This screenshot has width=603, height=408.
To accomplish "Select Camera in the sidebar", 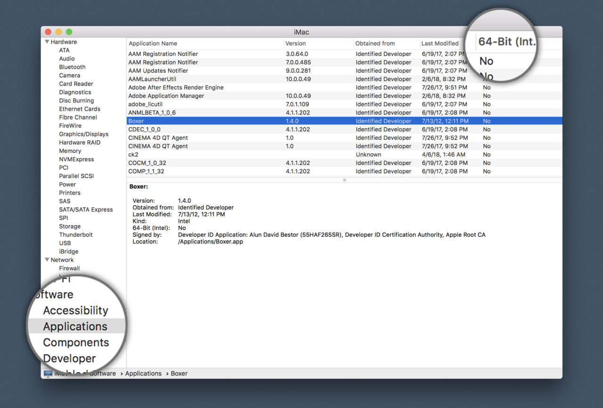I will (x=69, y=75).
